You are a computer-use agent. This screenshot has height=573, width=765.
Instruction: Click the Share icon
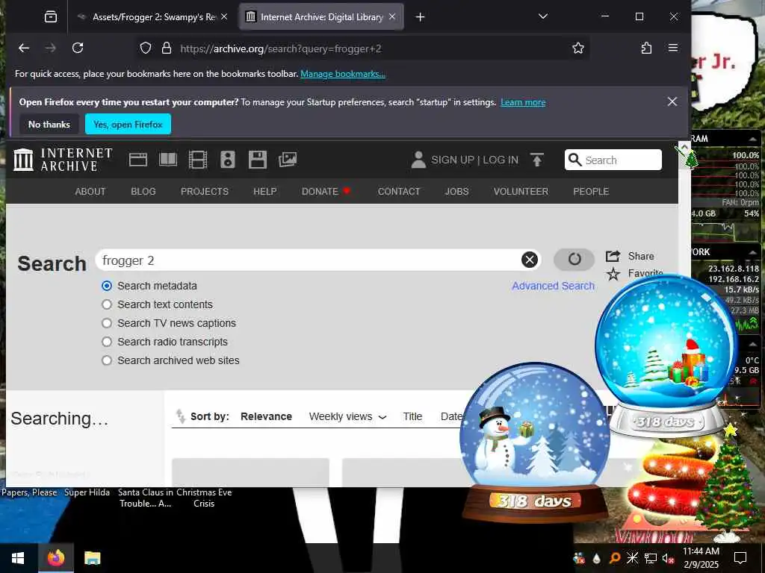click(613, 256)
